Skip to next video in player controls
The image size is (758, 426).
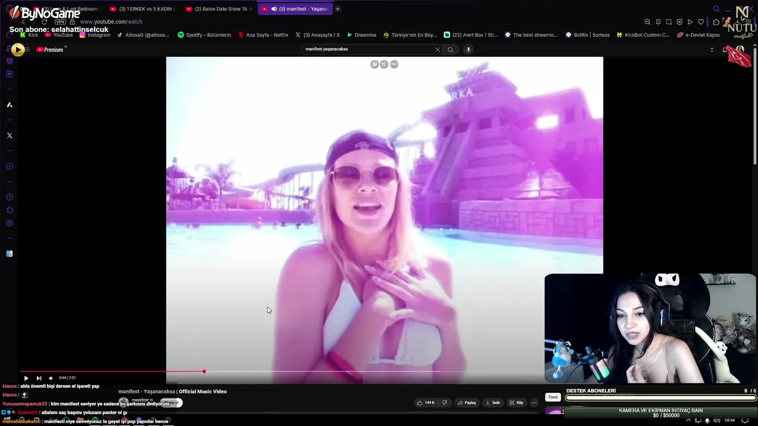38,378
